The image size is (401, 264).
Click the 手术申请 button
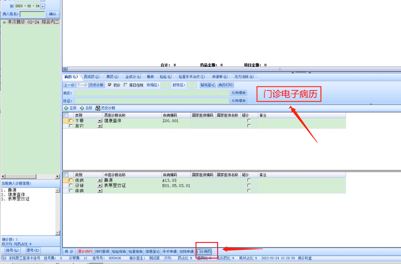click(169, 251)
